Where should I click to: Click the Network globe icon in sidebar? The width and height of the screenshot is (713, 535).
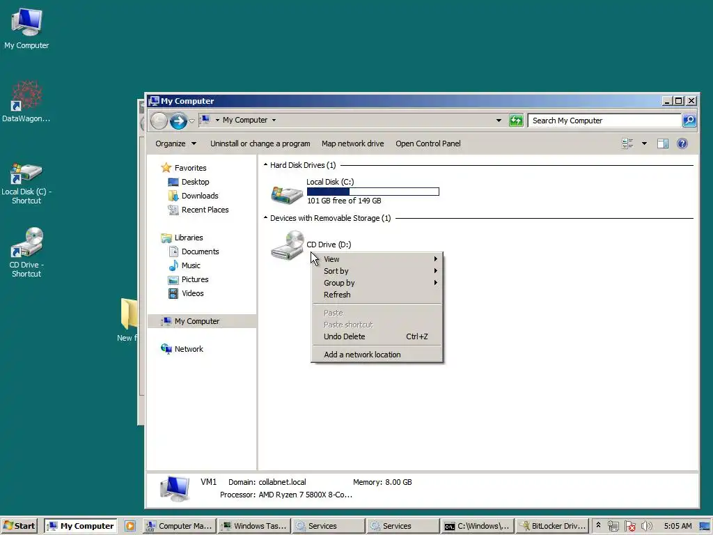coord(166,349)
